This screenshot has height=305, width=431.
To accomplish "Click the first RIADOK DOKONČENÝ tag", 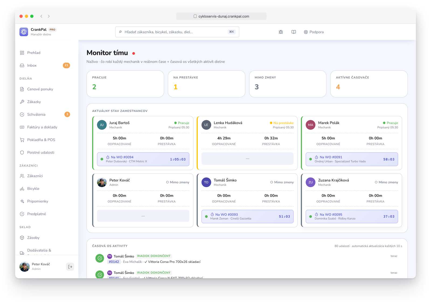I will tap(154, 256).
